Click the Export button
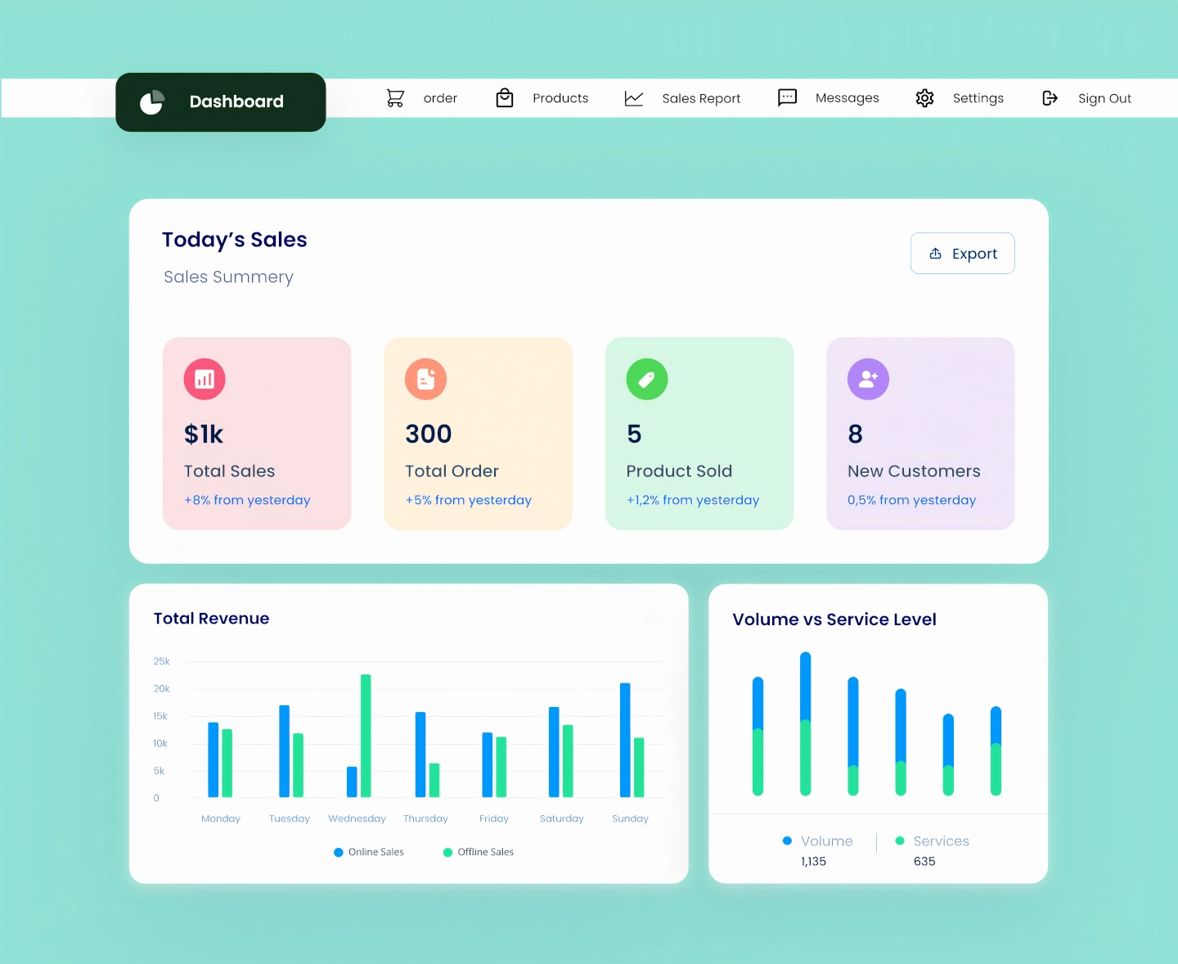The height and width of the screenshot is (964, 1178). pos(962,253)
